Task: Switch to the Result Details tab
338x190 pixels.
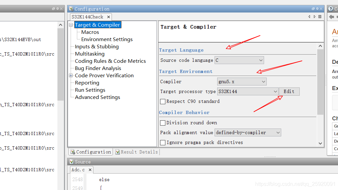Action: (137, 152)
